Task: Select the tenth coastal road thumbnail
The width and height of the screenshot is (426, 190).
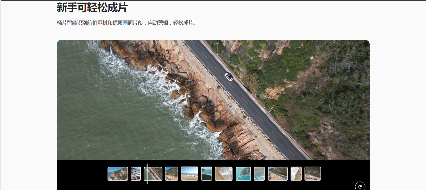Action: (x=278, y=174)
